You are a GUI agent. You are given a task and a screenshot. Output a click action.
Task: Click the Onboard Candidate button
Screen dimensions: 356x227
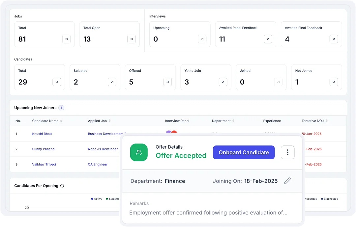click(x=244, y=152)
